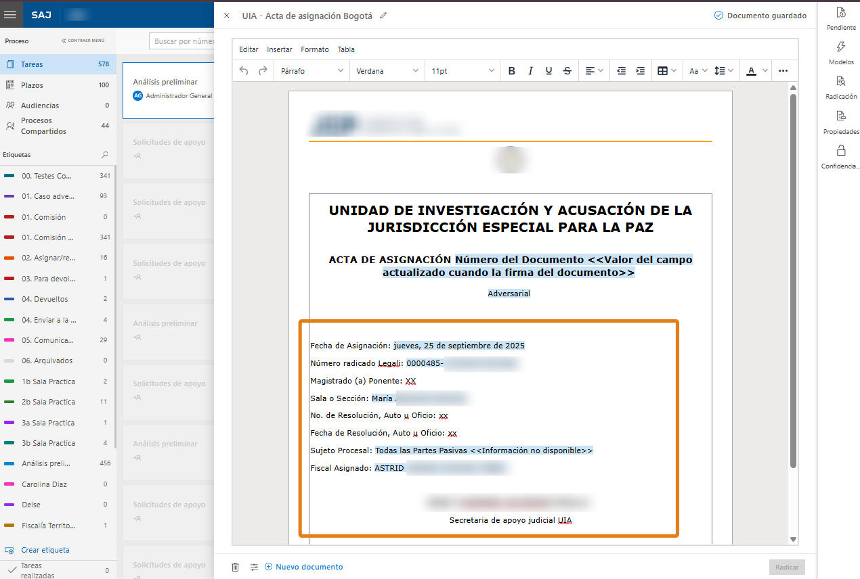Open the Pendiente panel in right sidebar
This screenshot has width=860, height=579.
coord(840,18)
